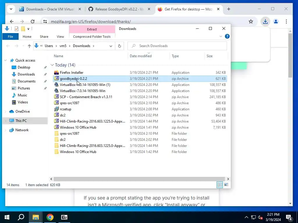Open Customize Quick Access Toolbar dropdown
Screen dimensions: 298x223
28,29
